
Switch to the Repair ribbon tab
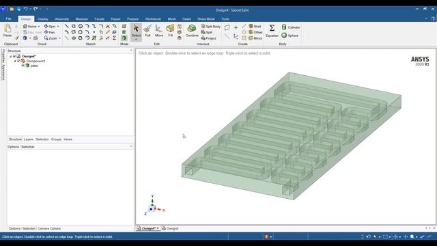tap(115, 19)
